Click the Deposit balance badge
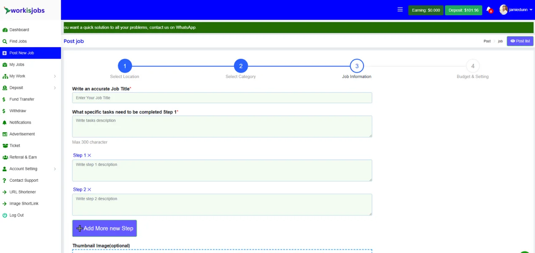The image size is (535, 253). point(463,10)
